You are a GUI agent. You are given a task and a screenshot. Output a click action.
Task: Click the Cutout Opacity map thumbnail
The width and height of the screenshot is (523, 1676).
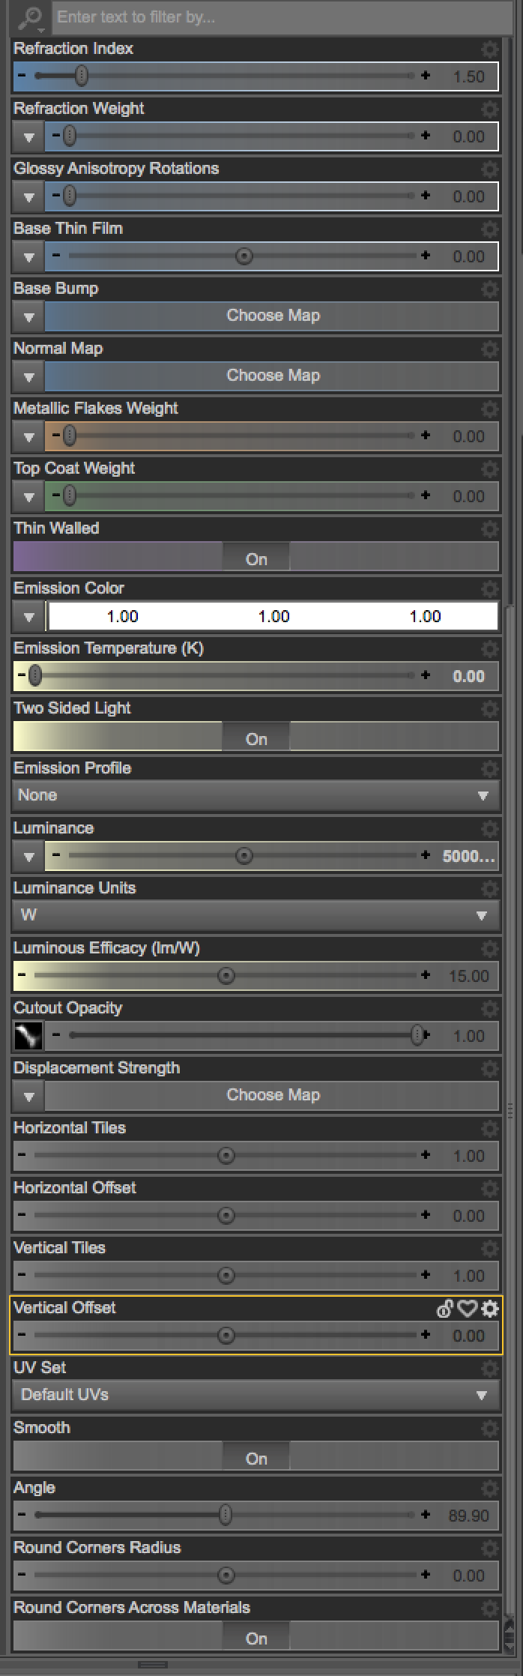28,1036
